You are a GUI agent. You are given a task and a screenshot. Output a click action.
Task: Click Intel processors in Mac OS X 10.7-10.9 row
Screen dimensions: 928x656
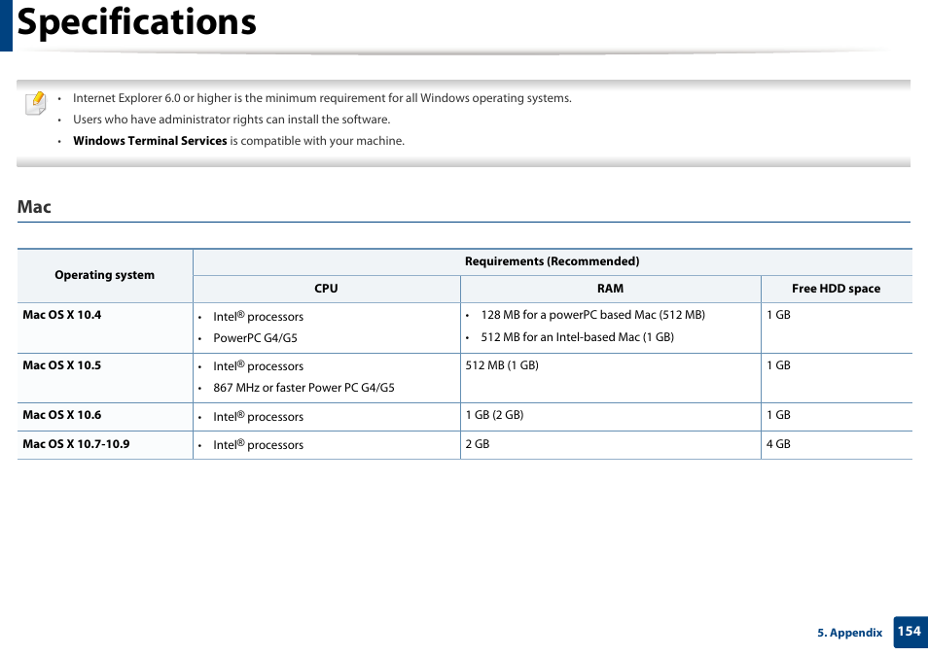pos(258,445)
